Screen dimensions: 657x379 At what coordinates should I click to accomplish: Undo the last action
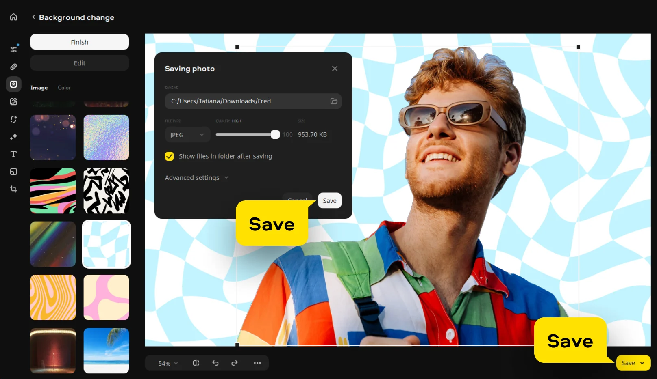(215, 363)
